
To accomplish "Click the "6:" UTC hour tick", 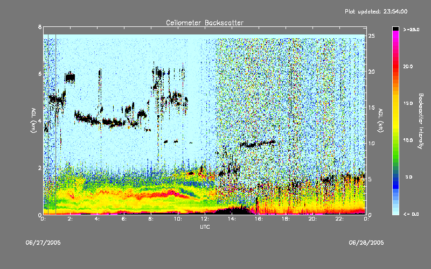I will point(124,219).
